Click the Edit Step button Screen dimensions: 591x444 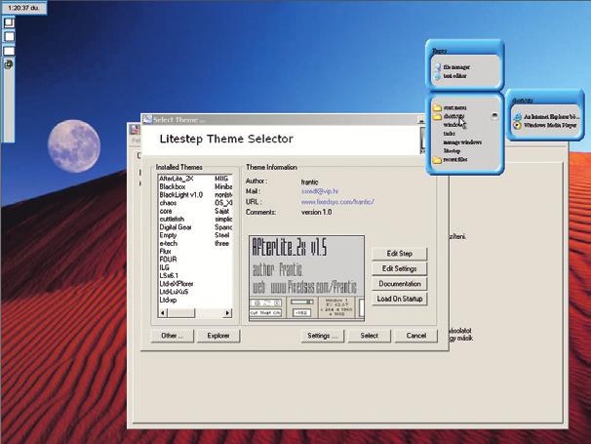coord(400,254)
